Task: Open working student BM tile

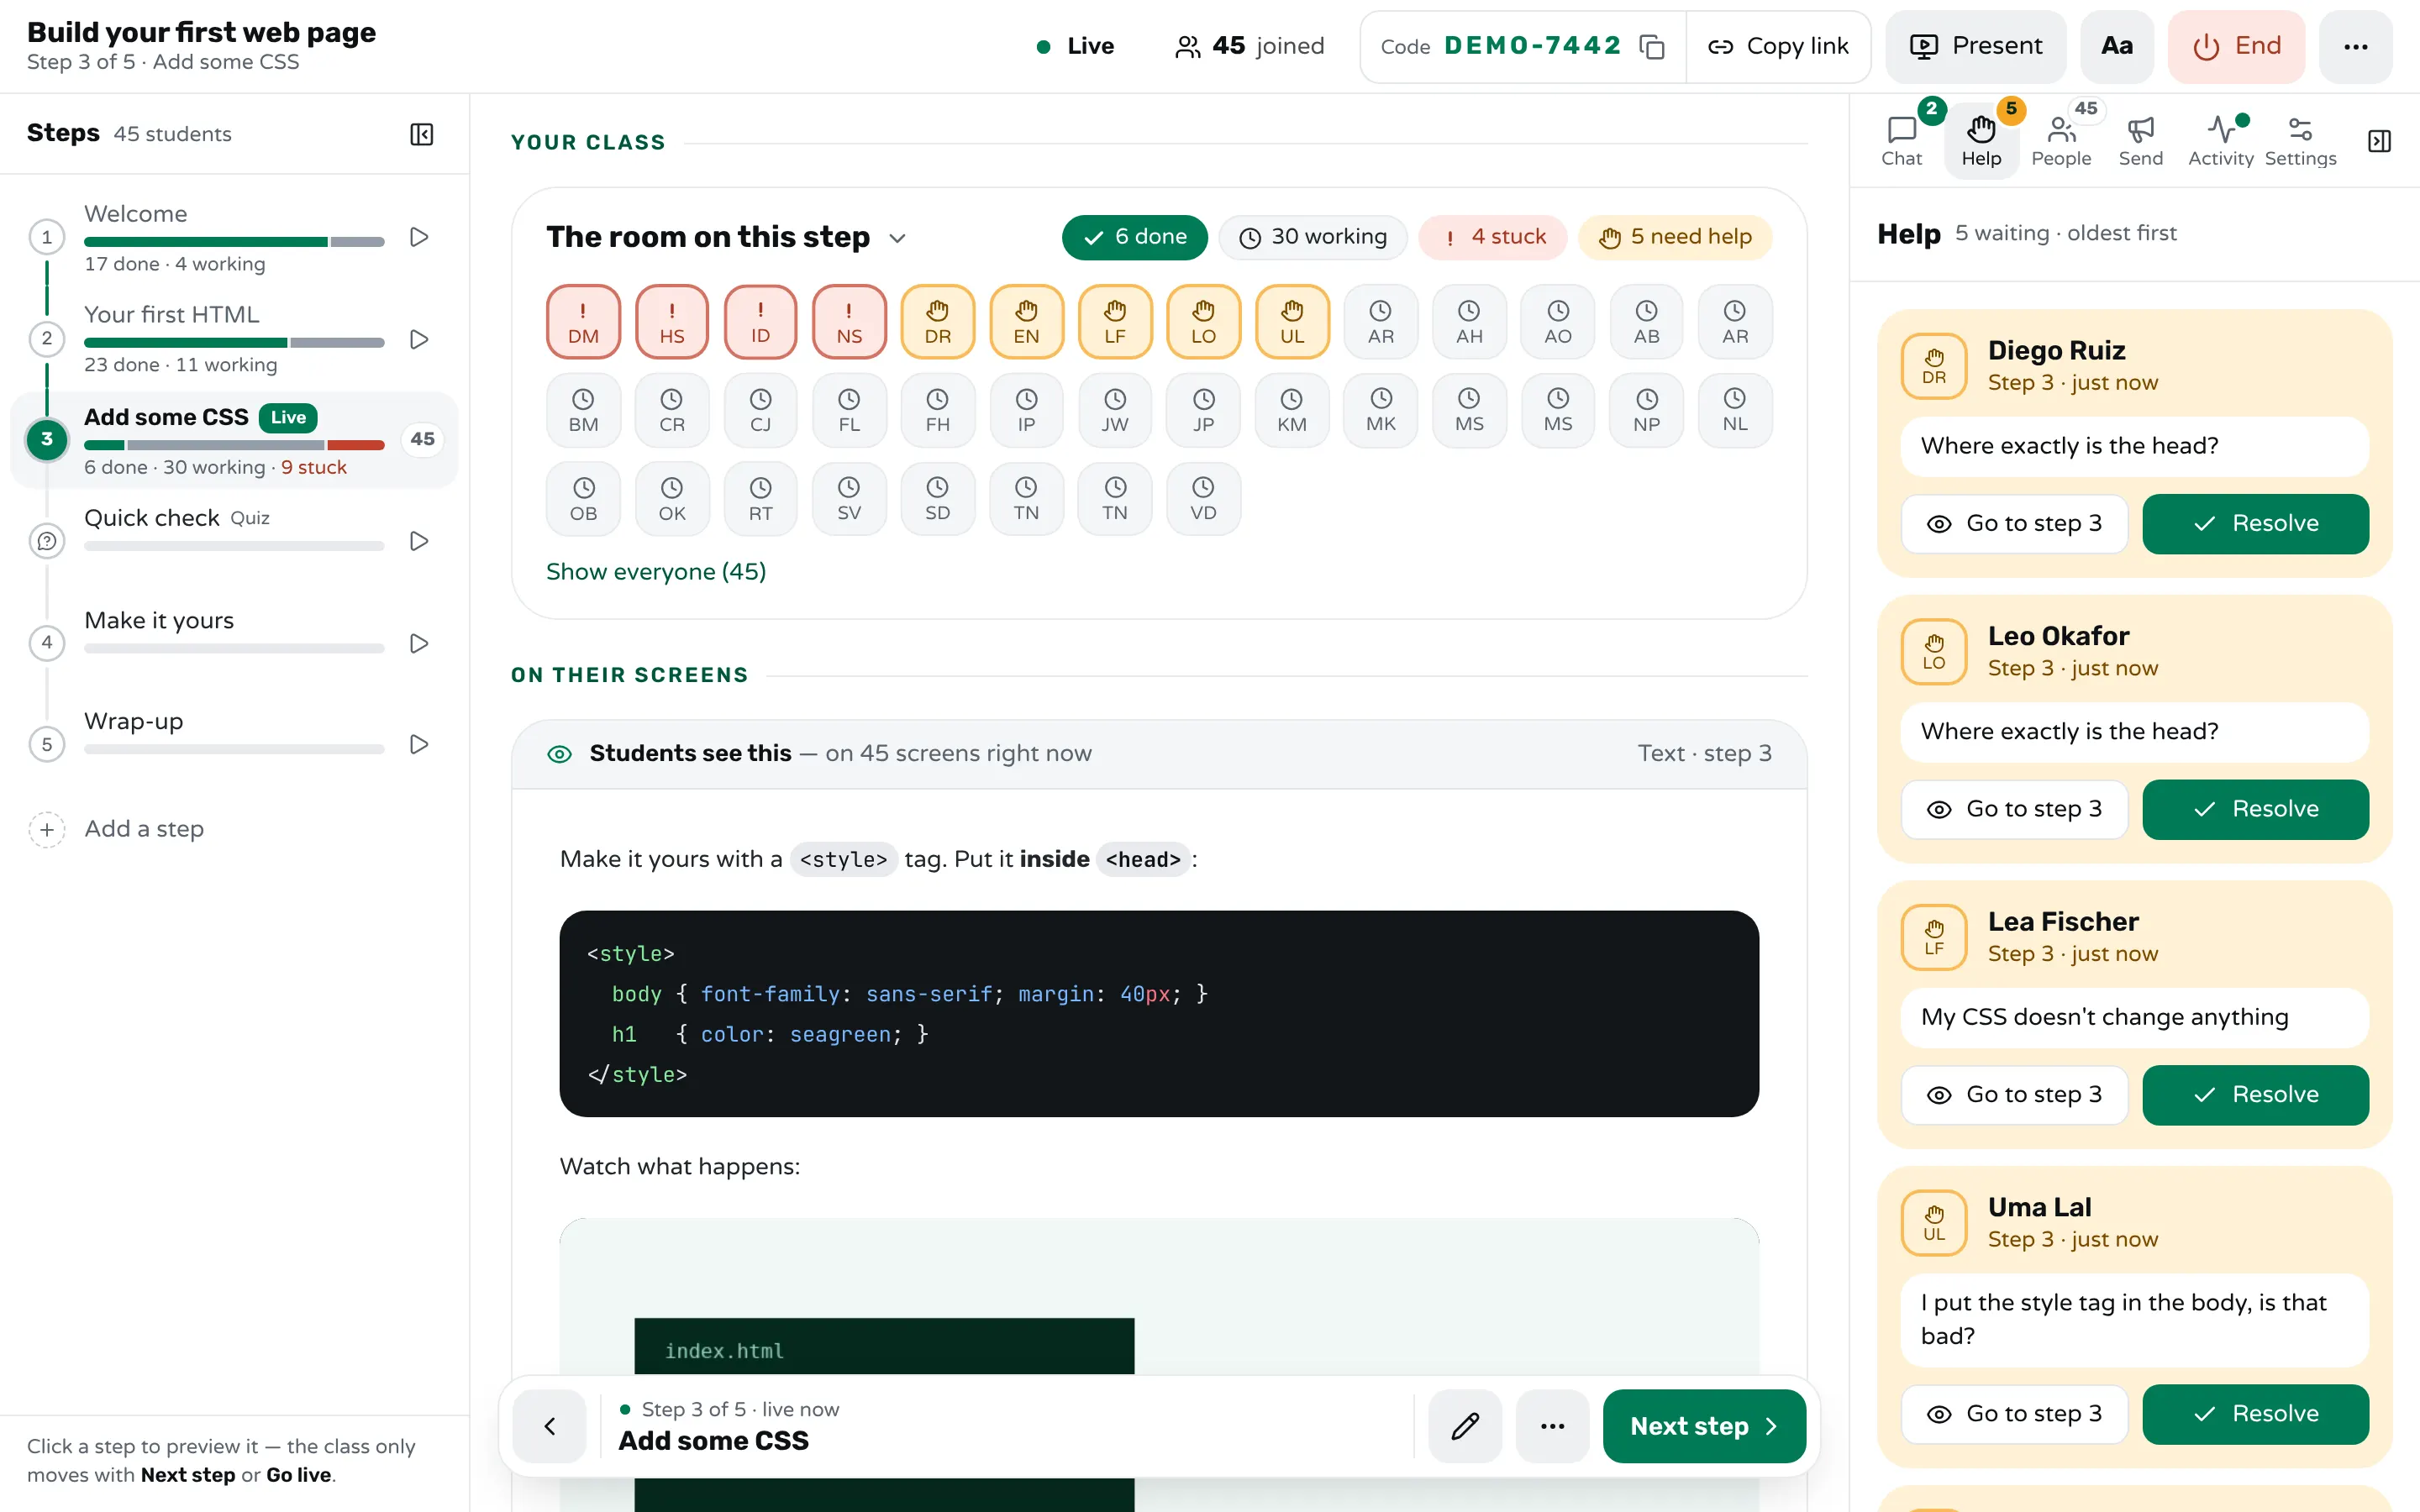Action: 583,411
